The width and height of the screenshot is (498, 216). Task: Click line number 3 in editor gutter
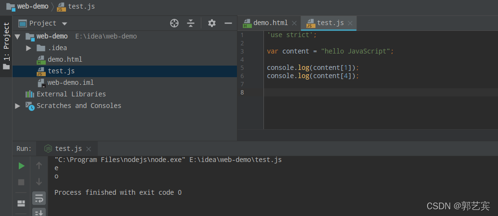(242, 51)
